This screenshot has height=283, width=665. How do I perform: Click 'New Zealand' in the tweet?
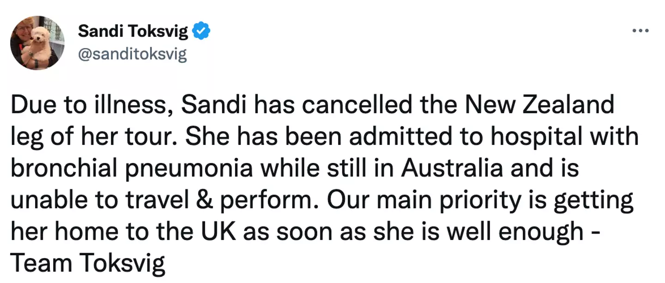point(539,106)
